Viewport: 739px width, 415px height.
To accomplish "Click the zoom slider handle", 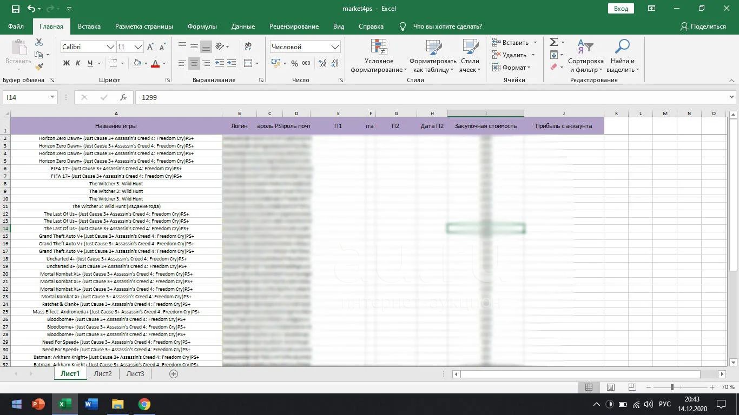I will click(672, 387).
